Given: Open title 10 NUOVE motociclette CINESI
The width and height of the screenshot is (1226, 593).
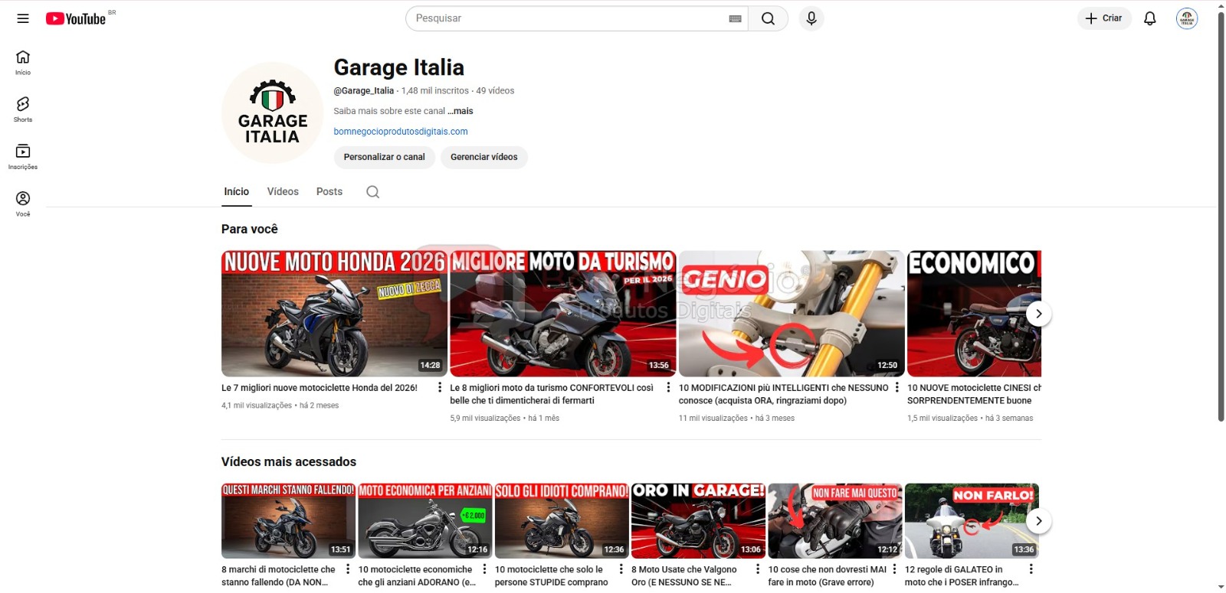Looking at the screenshot, I should (974, 394).
